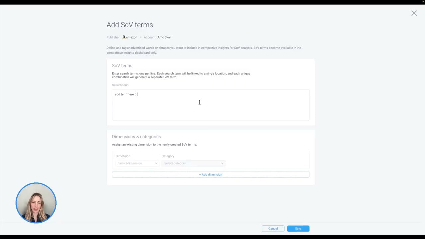Click the 'Category' column label

tap(168, 156)
